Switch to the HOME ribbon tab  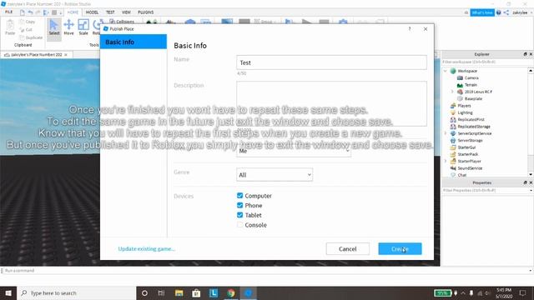pyautogui.click(x=73, y=12)
